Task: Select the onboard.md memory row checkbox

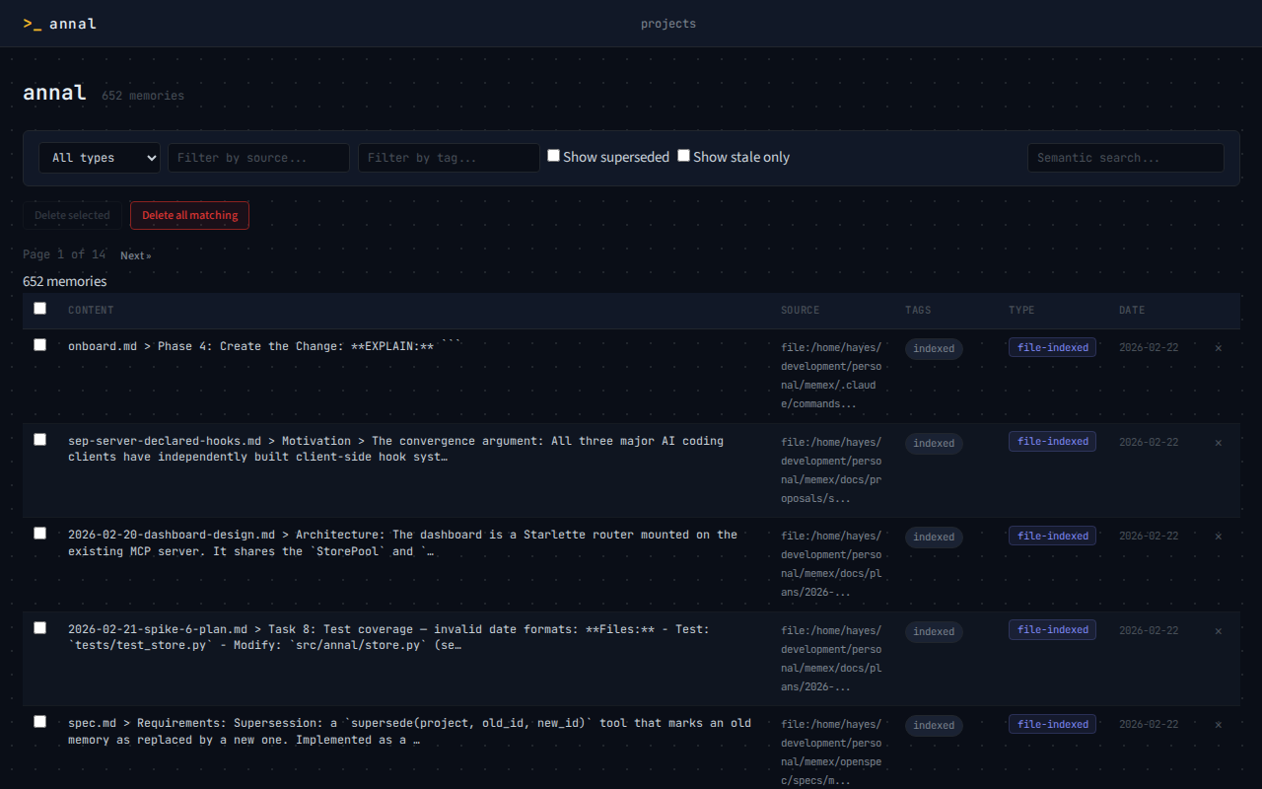Action: pos(39,344)
